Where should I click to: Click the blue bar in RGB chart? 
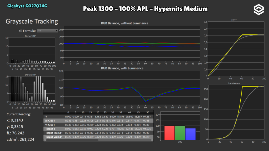[x=190, y=134]
